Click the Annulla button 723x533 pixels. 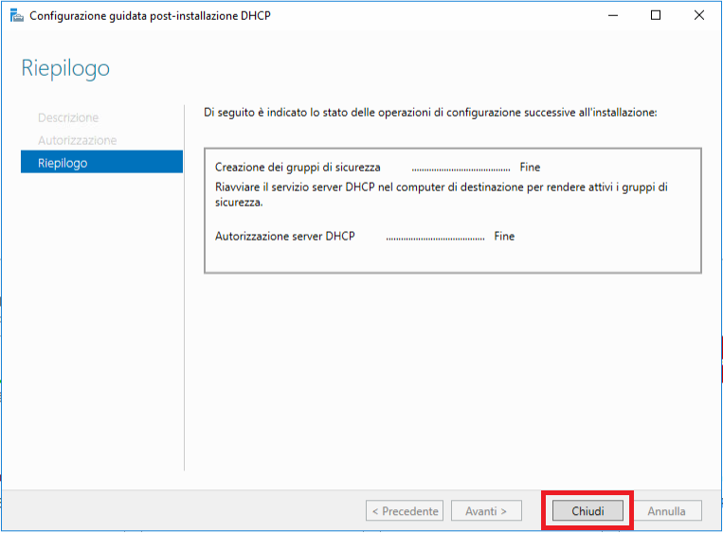pos(666,511)
